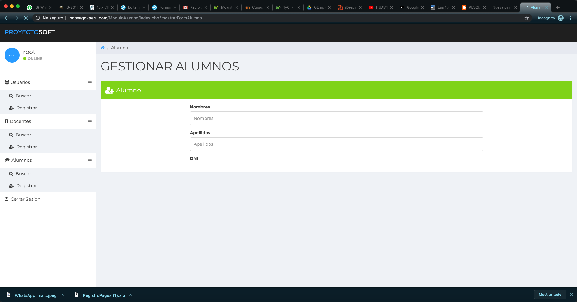Select Registrar under Alumnos

click(26, 186)
